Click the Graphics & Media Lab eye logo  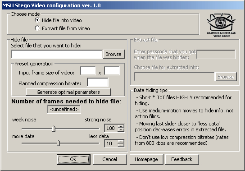(x=221, y=25)
